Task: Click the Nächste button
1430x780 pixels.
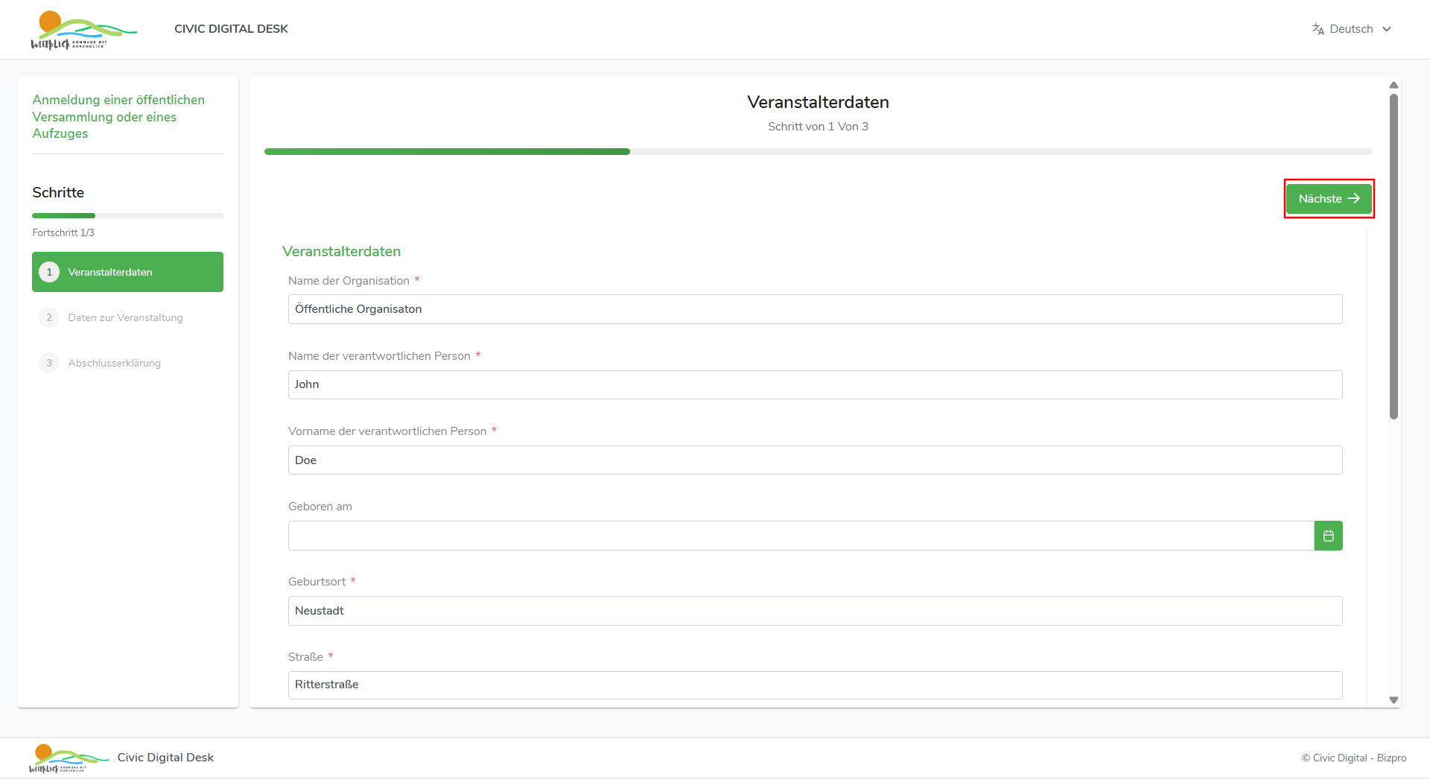Action: click(x=1328, y=199)
